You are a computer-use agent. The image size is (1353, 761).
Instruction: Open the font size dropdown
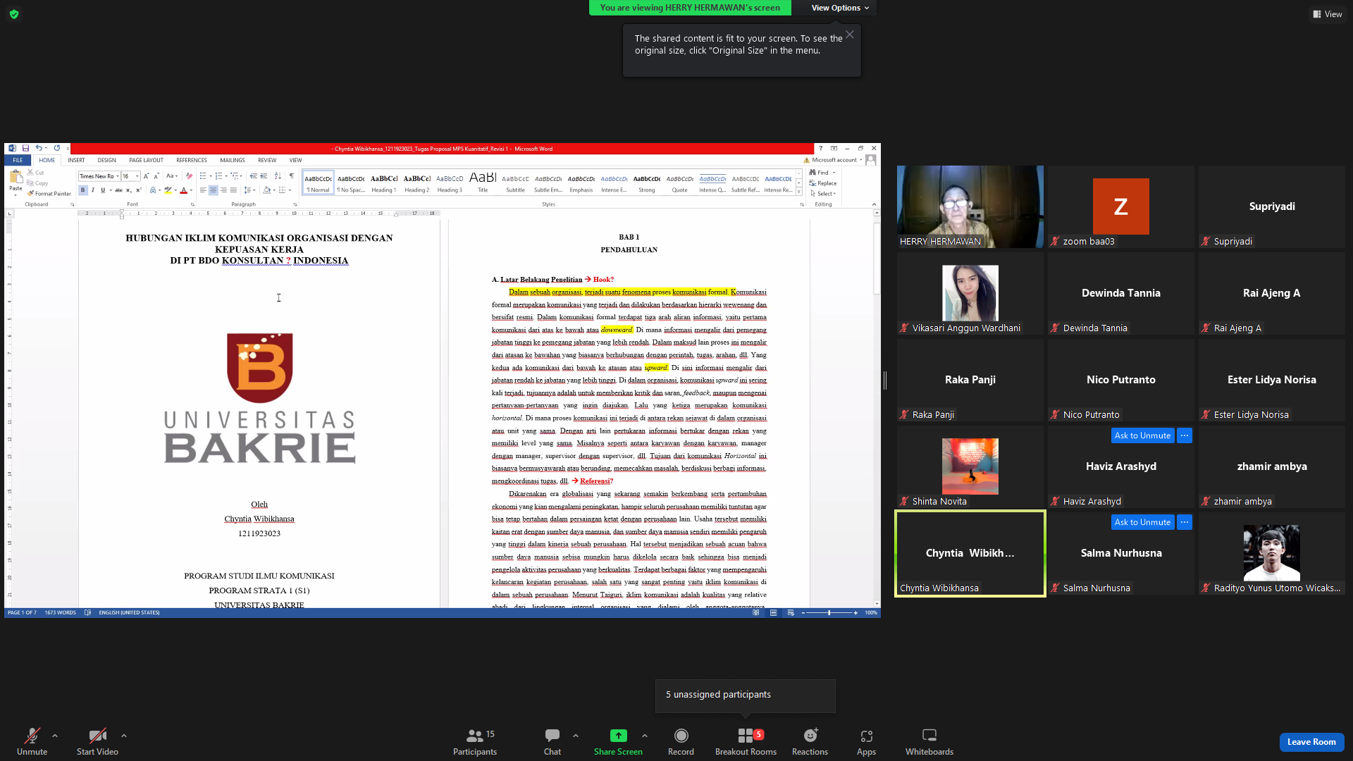pos(137,176)
